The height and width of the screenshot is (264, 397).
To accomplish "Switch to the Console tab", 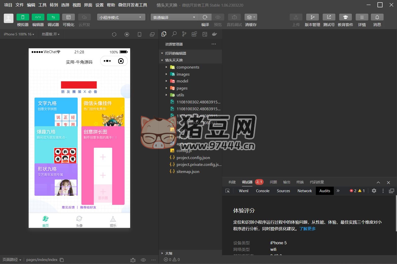I will [x=263, y=191].
